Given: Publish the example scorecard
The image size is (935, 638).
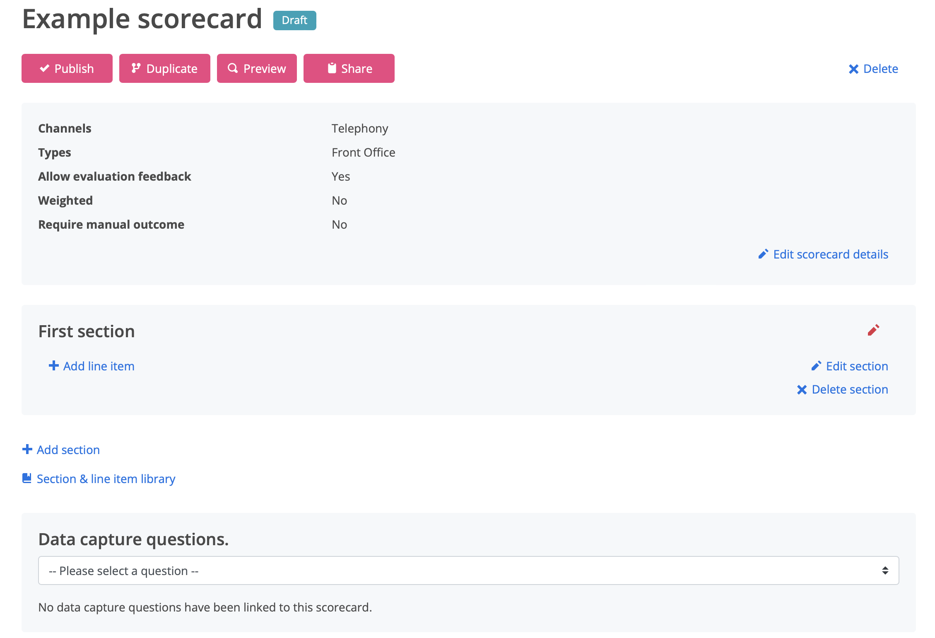Looking at the screenshot, I should [67, 68].
